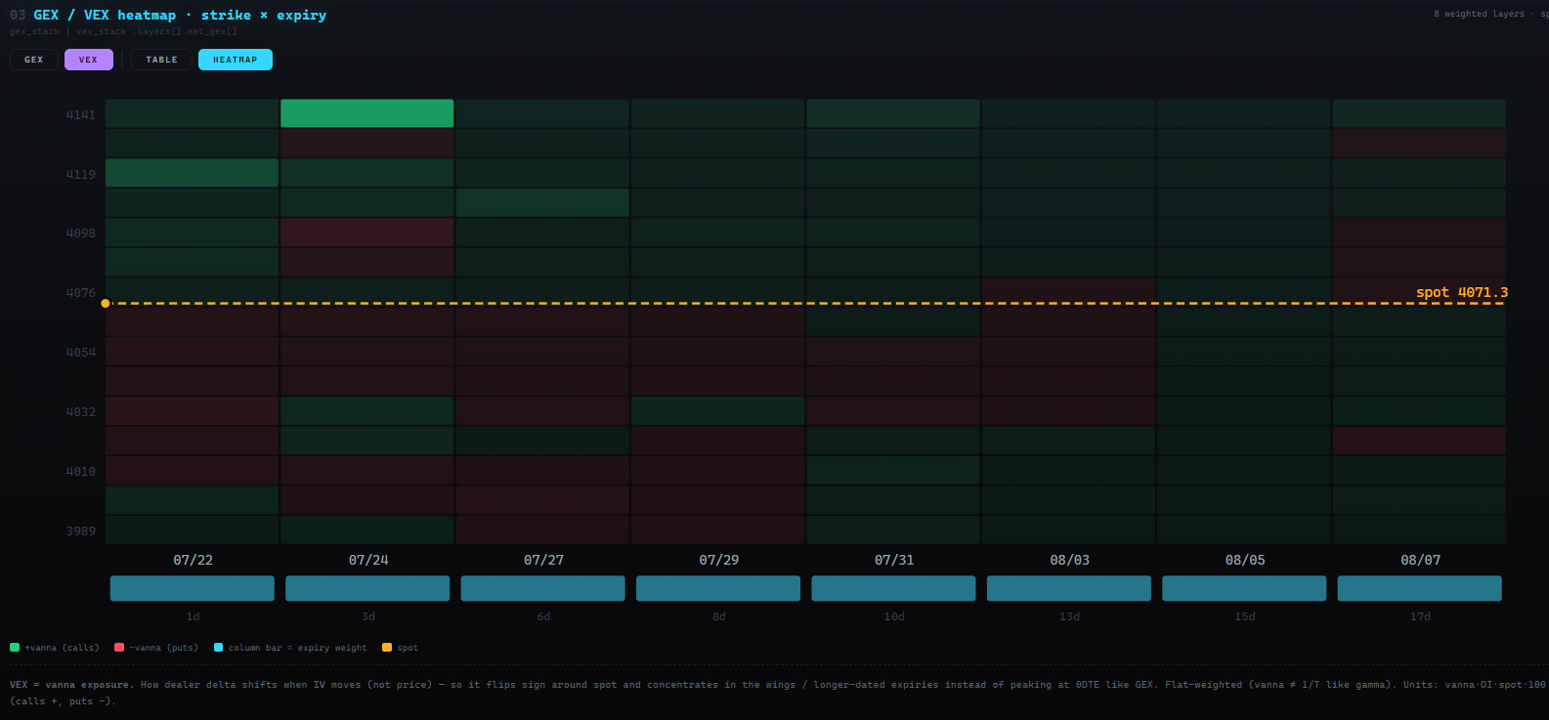Click the 07/29 expiry column label
Screen dimensions: 1549x720
pyautogui.click(x=719, y=560)
